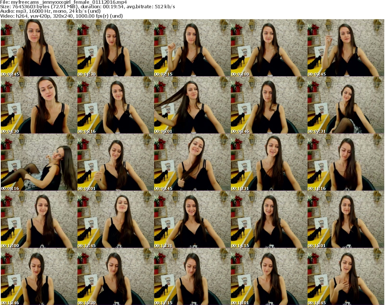
Task: Select the thumbnail stamped 00:03:45
Action: [346, 48]
